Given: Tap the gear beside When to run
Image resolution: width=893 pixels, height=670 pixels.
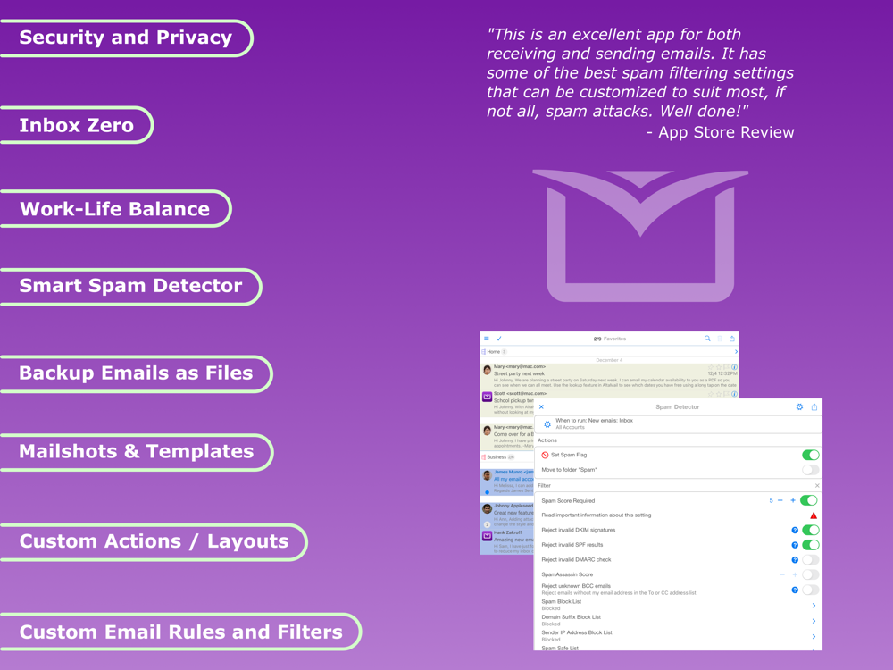Looking at the screenshot, I should 547,423.
